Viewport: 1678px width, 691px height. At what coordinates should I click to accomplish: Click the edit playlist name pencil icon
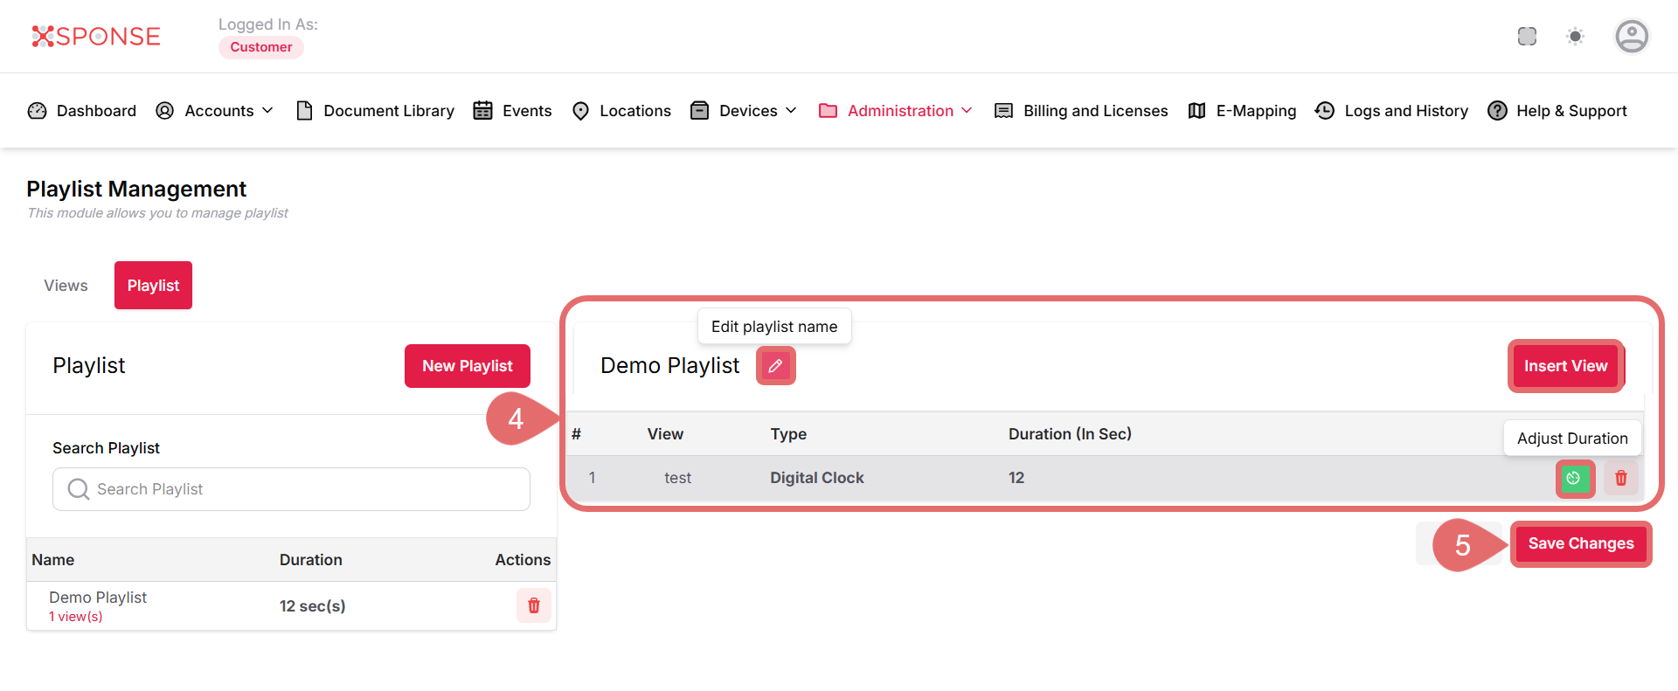pos(775,366)
